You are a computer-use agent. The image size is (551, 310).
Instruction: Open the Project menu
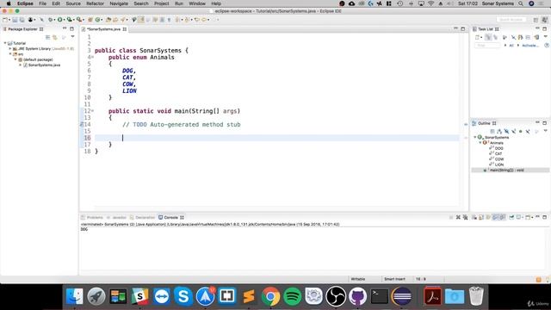coord(161,3)
